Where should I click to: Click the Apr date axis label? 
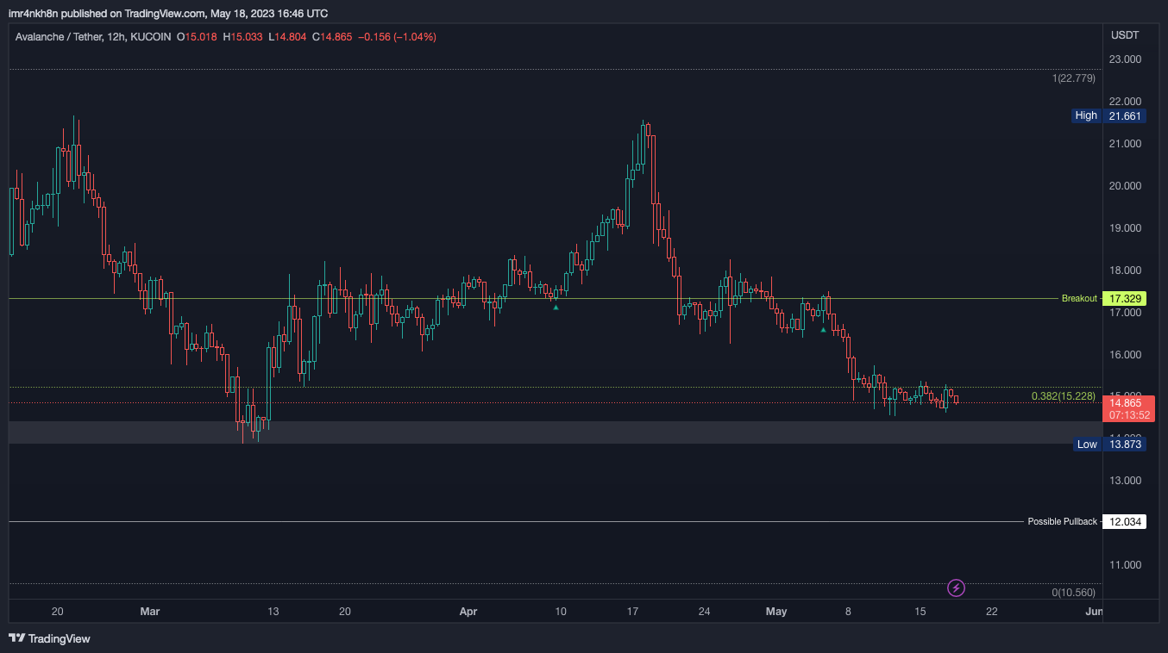[468, 612]
